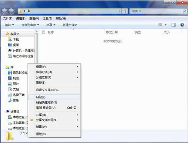The height and width of the screenshot is (143, 188).
Task: Expand 新建(W) submenu
Action: click(54, 127)
